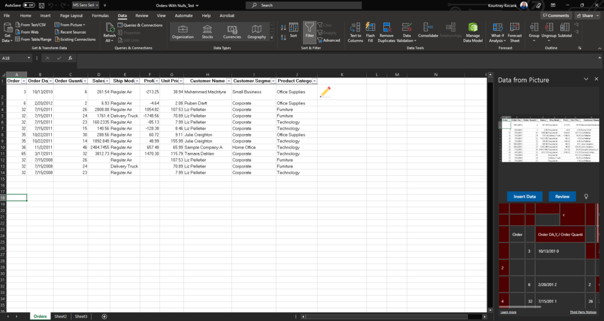Viewport: 604px width, 321px height.
Task: Launch Text to Columns wizard
Action: point(355,32)
